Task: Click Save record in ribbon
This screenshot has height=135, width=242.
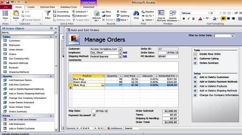Action: [106, 16]
